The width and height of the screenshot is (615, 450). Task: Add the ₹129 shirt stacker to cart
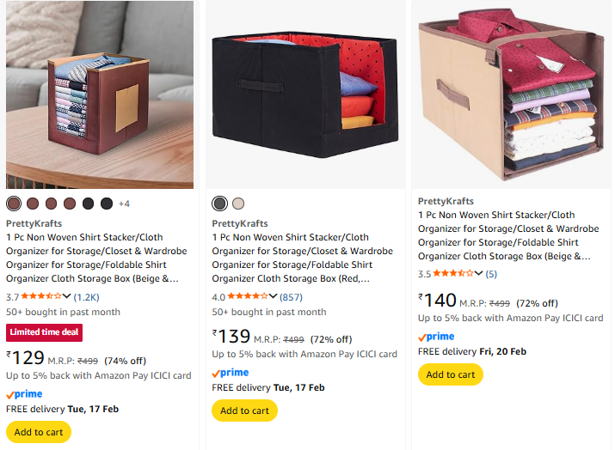(39, 432)
